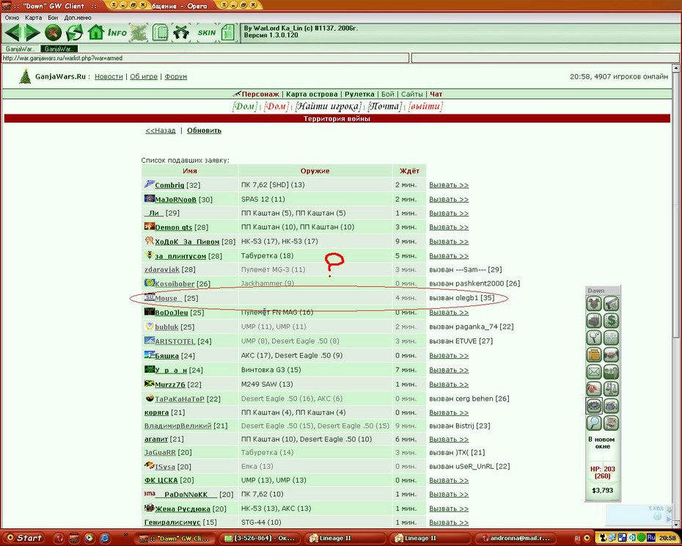Open the SKIN toolbar button
The width and height of the screenshot is (682, 546).
click(x=207, y=32)
